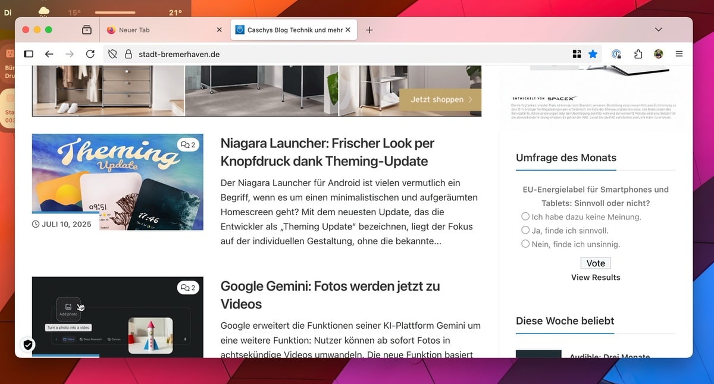Reload the current page
Image resolution: width=714 pixels, height=384 pixels.
(x=90, y=54)
